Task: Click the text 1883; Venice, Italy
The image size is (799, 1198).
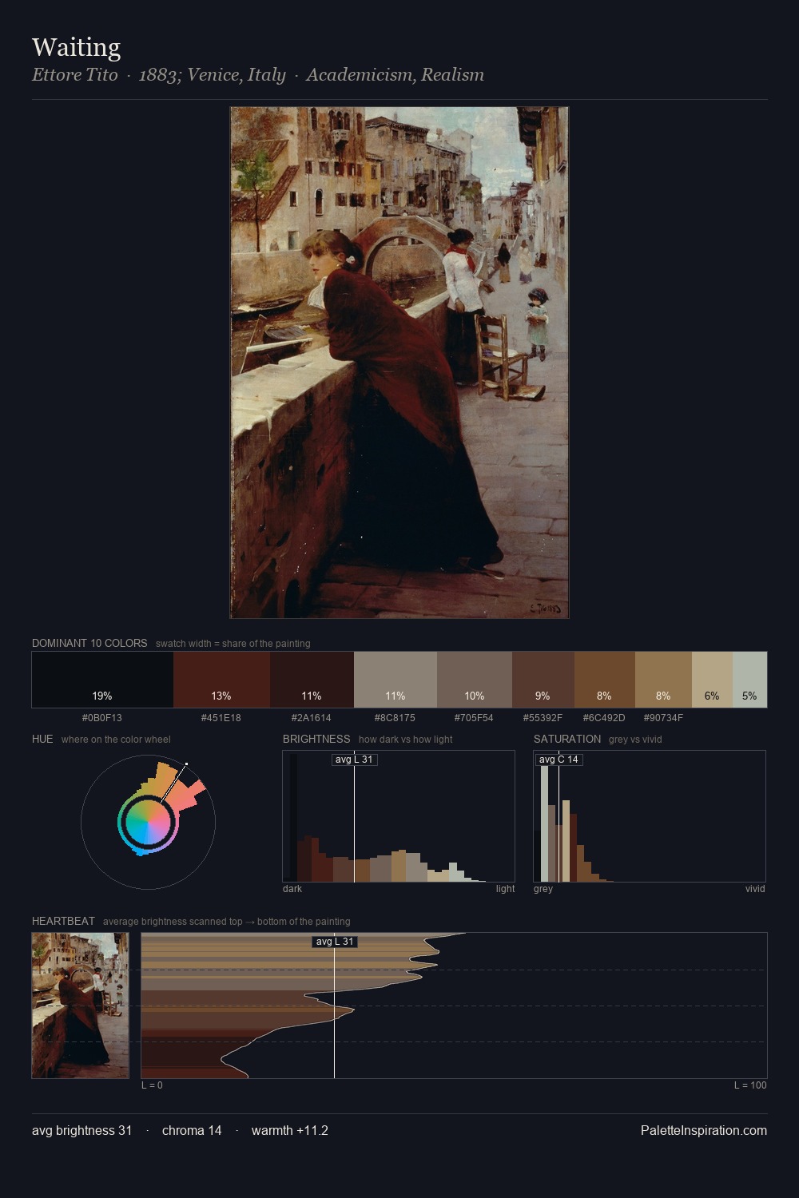Action: 212,75
